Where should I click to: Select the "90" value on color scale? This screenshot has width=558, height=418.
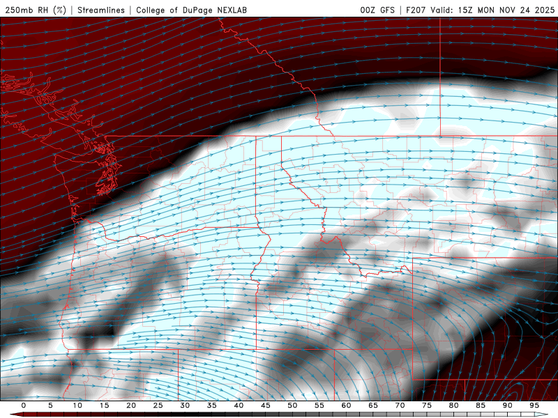(x=507, y=405)
